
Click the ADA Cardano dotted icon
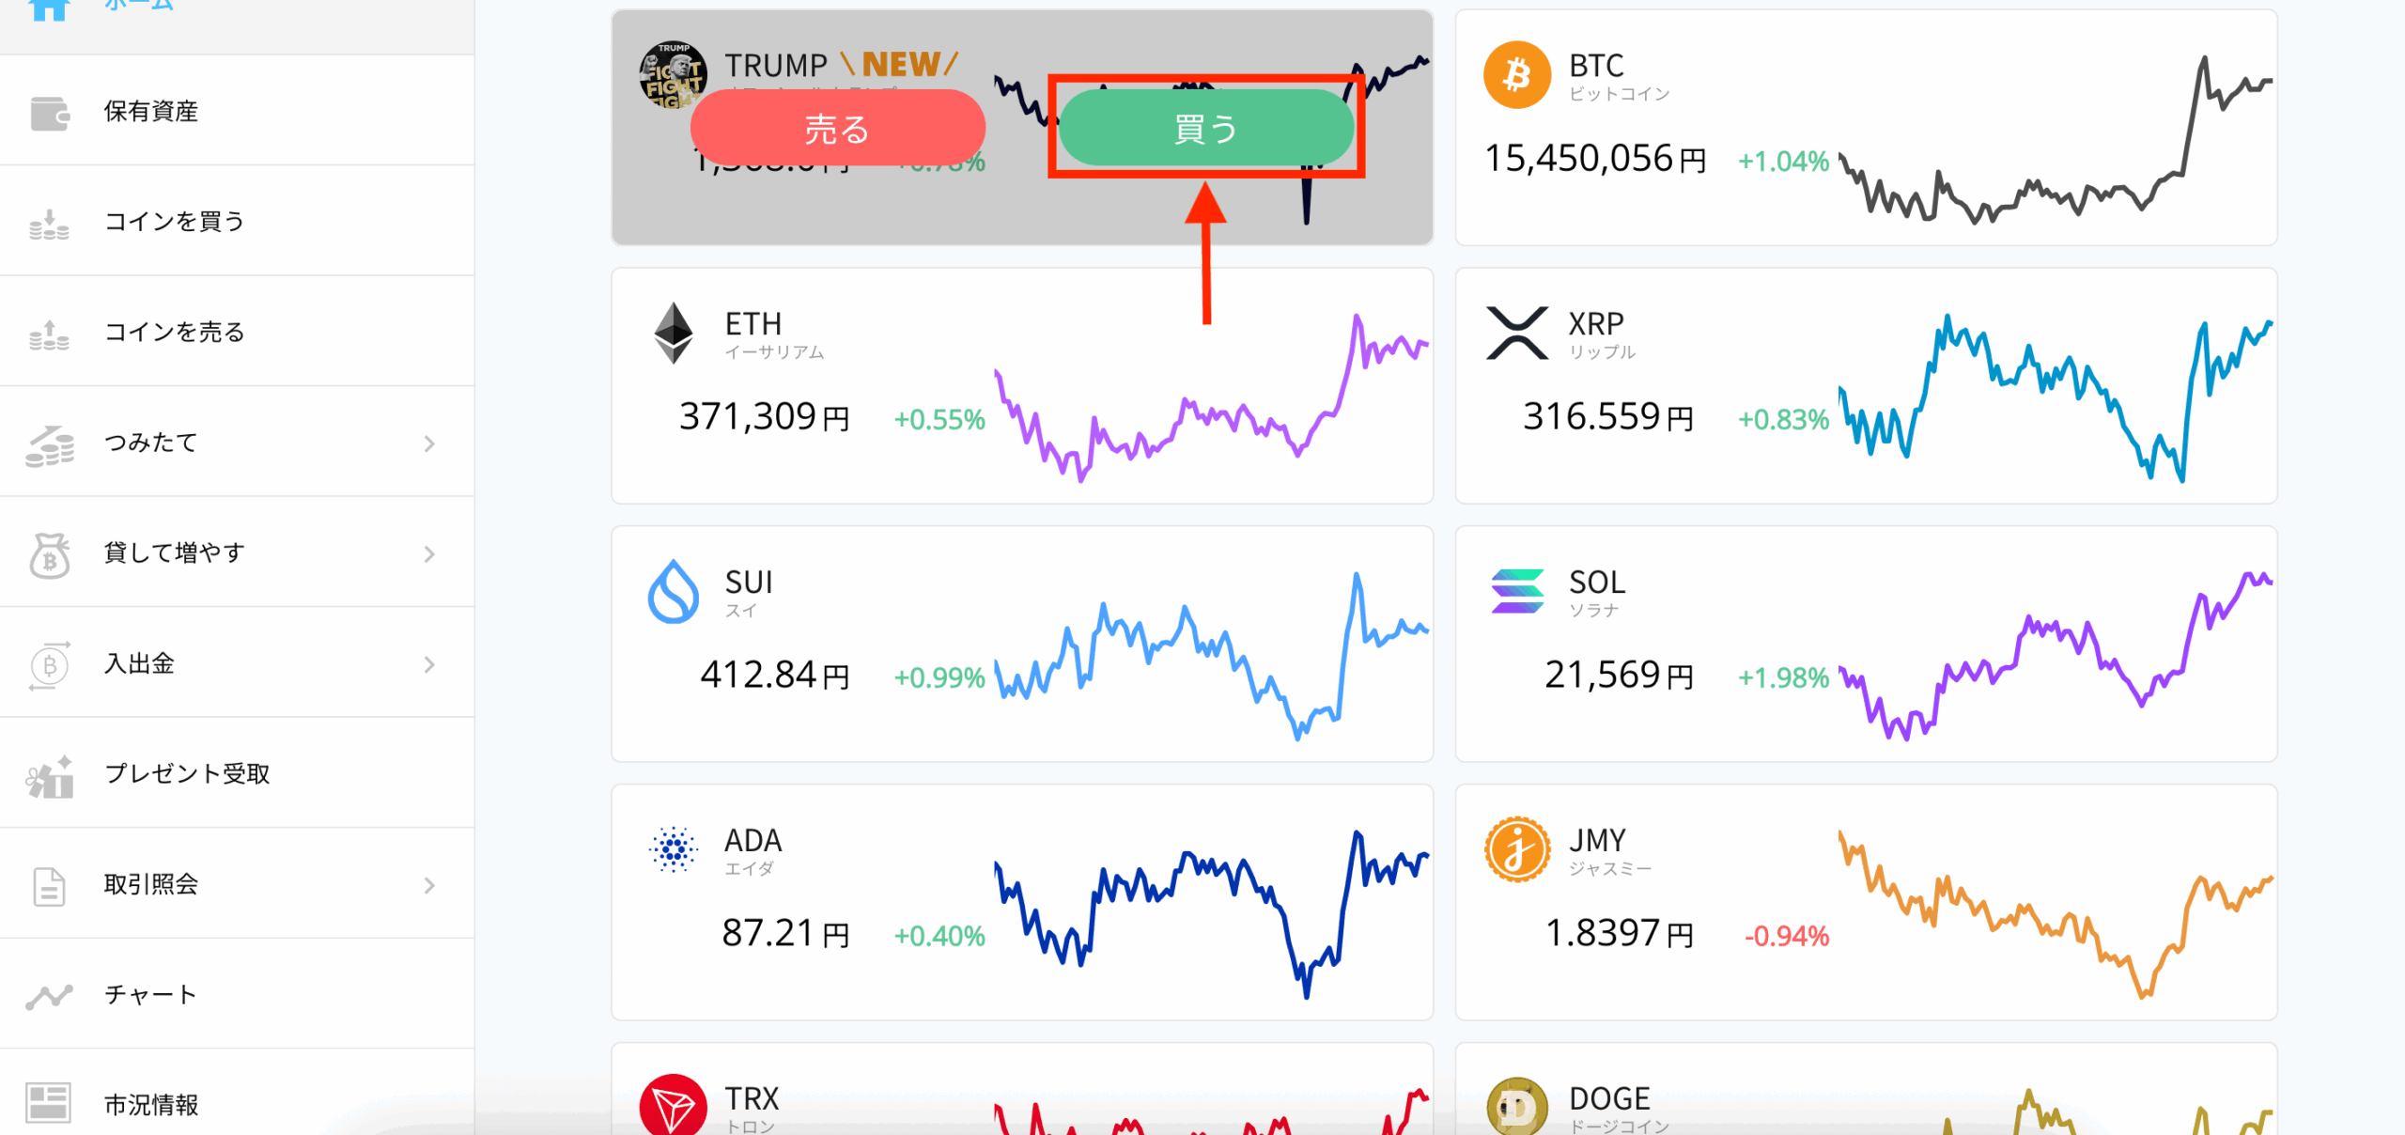pyautogui.click(x=673, y=849)
